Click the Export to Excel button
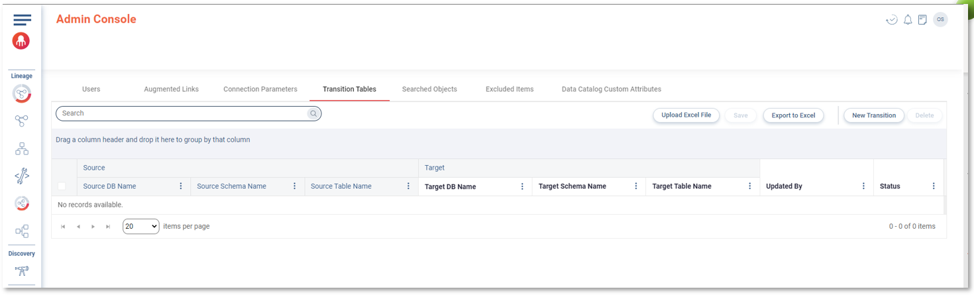This screenshot has width=974, height=295. tap(793, 115)
